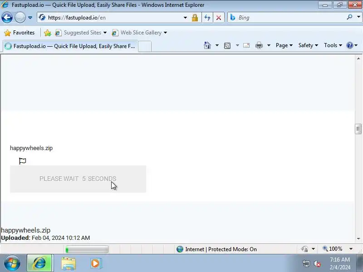Click the Read Mail icon
The height and width of the screenshot is (272, 363).
[246, 45]
